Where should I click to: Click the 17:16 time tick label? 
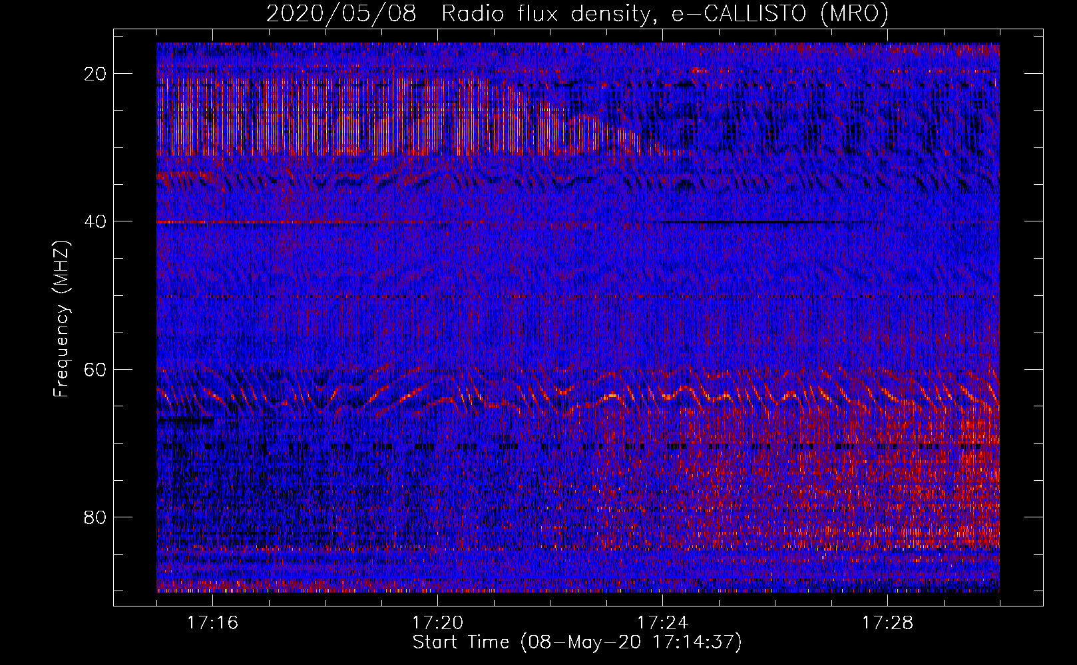point(212,623)
